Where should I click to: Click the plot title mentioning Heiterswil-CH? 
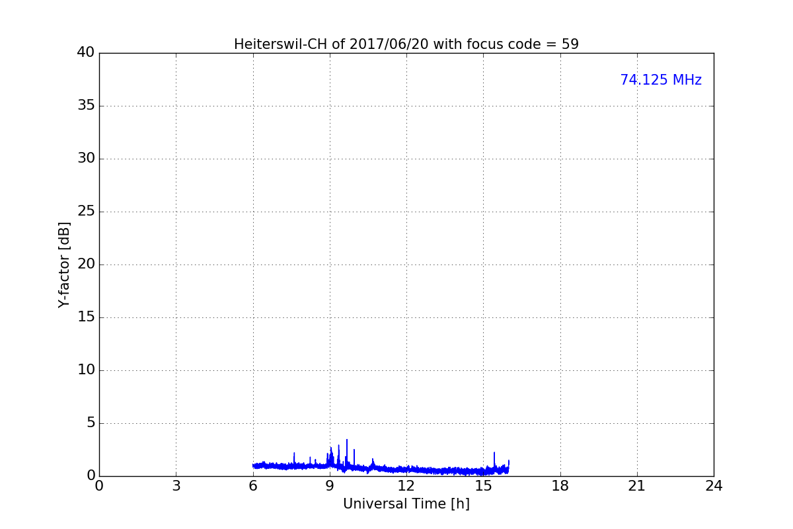click(406, 44)
